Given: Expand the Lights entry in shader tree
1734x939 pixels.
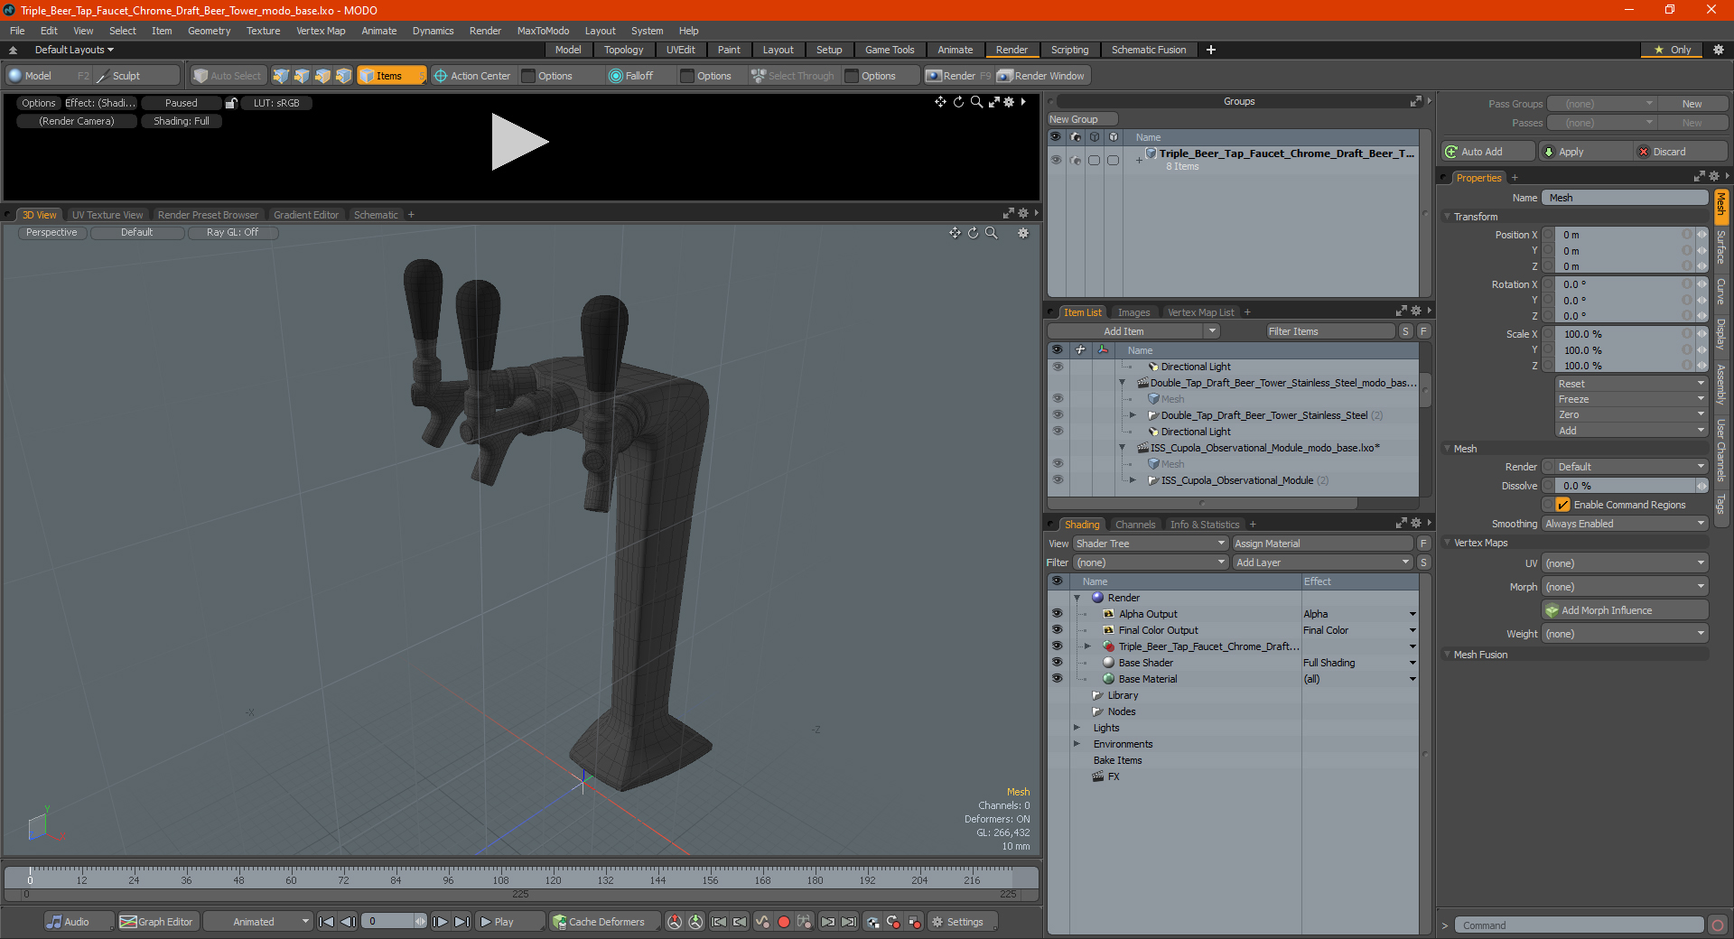Looking at the screenshot, I should (1077, 728).
